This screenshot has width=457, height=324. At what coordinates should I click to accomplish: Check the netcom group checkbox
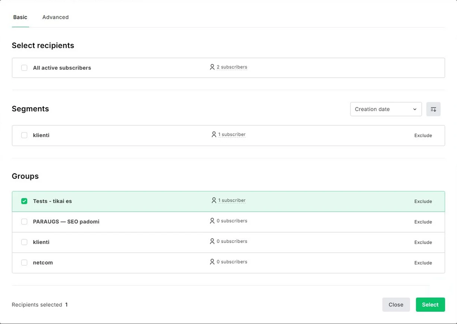pyautogui.click(x=24, y=263)
